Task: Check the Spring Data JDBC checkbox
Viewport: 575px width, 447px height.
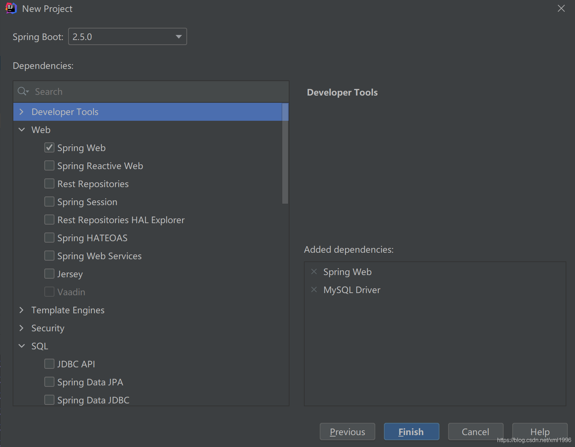Action: coord(49,400)
